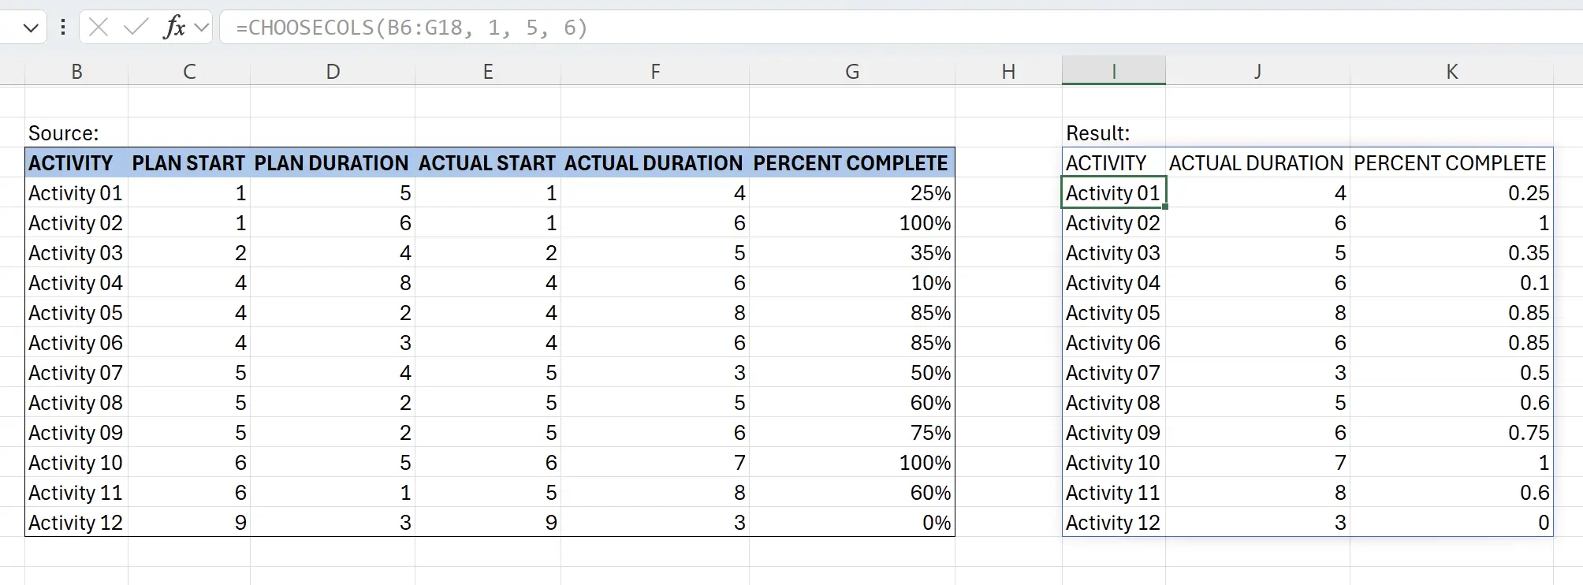Image resolution: width=1583 pixels, height=585 pixels.
Task: Select column I header
Action: point(1113,71)
